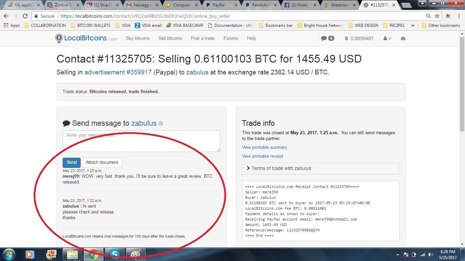Switch to PayPal tab
This screenshot has width=465, height=261.
pyautogui.click(x=221, y=5)
